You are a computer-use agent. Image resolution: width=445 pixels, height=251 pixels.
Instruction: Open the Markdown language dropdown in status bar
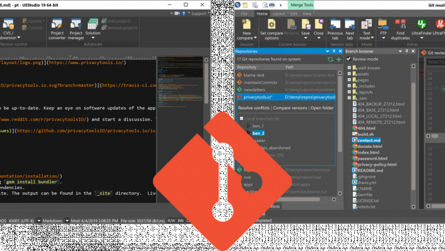pos(67,220)
